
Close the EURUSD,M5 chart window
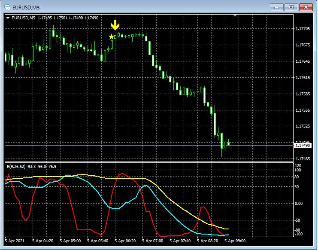(306, 7)
